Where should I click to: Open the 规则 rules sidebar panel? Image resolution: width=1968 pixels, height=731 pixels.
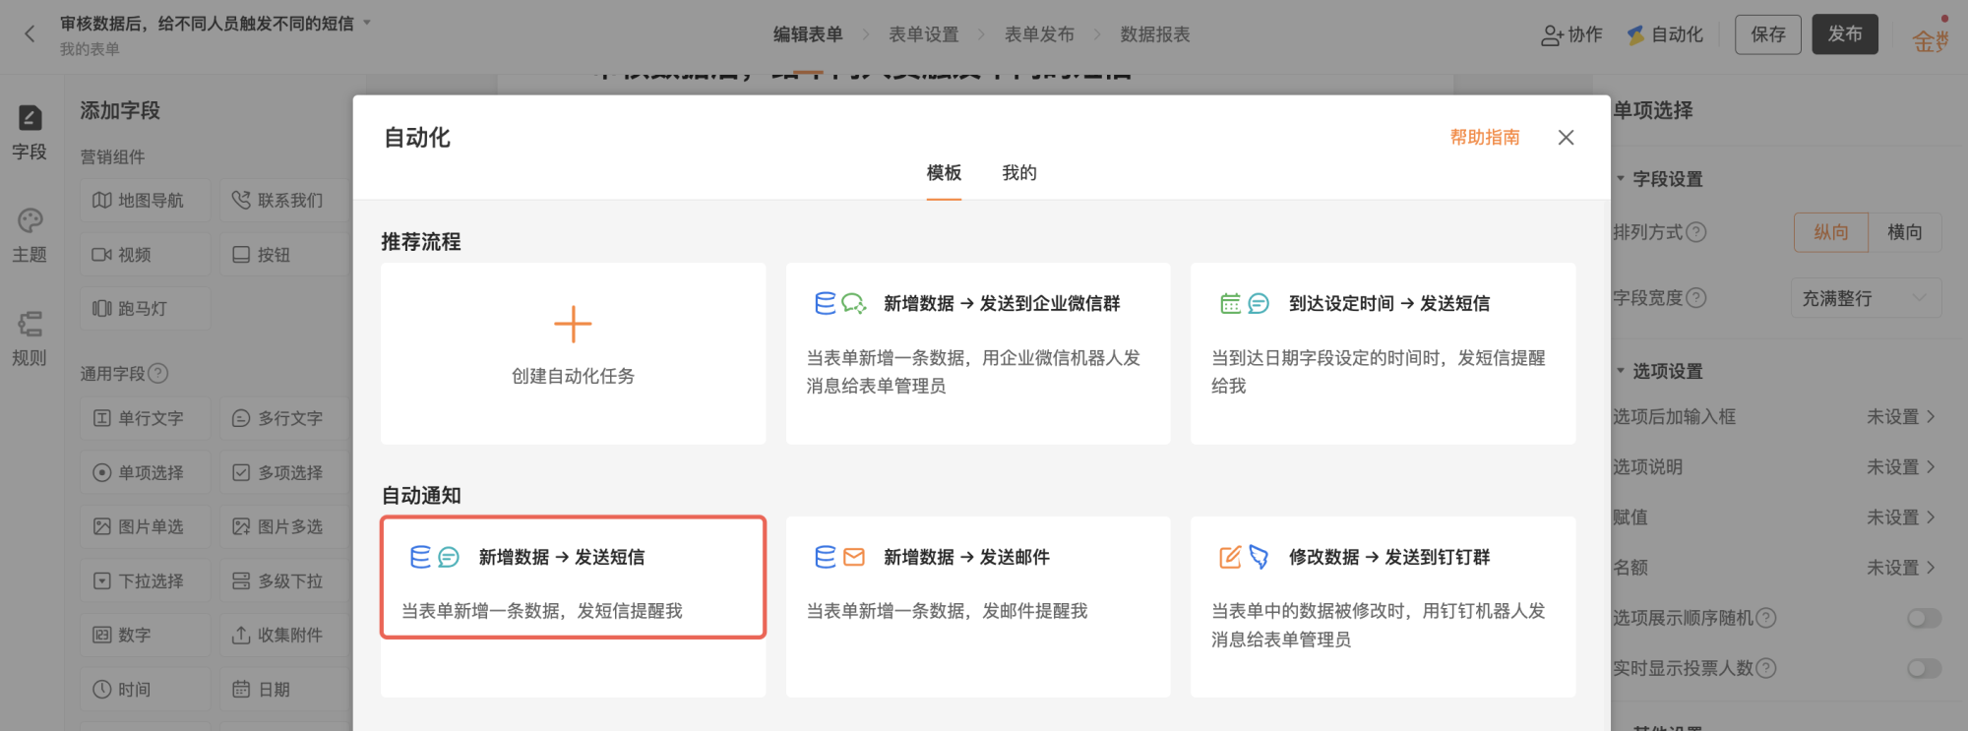tap(30, 339)
